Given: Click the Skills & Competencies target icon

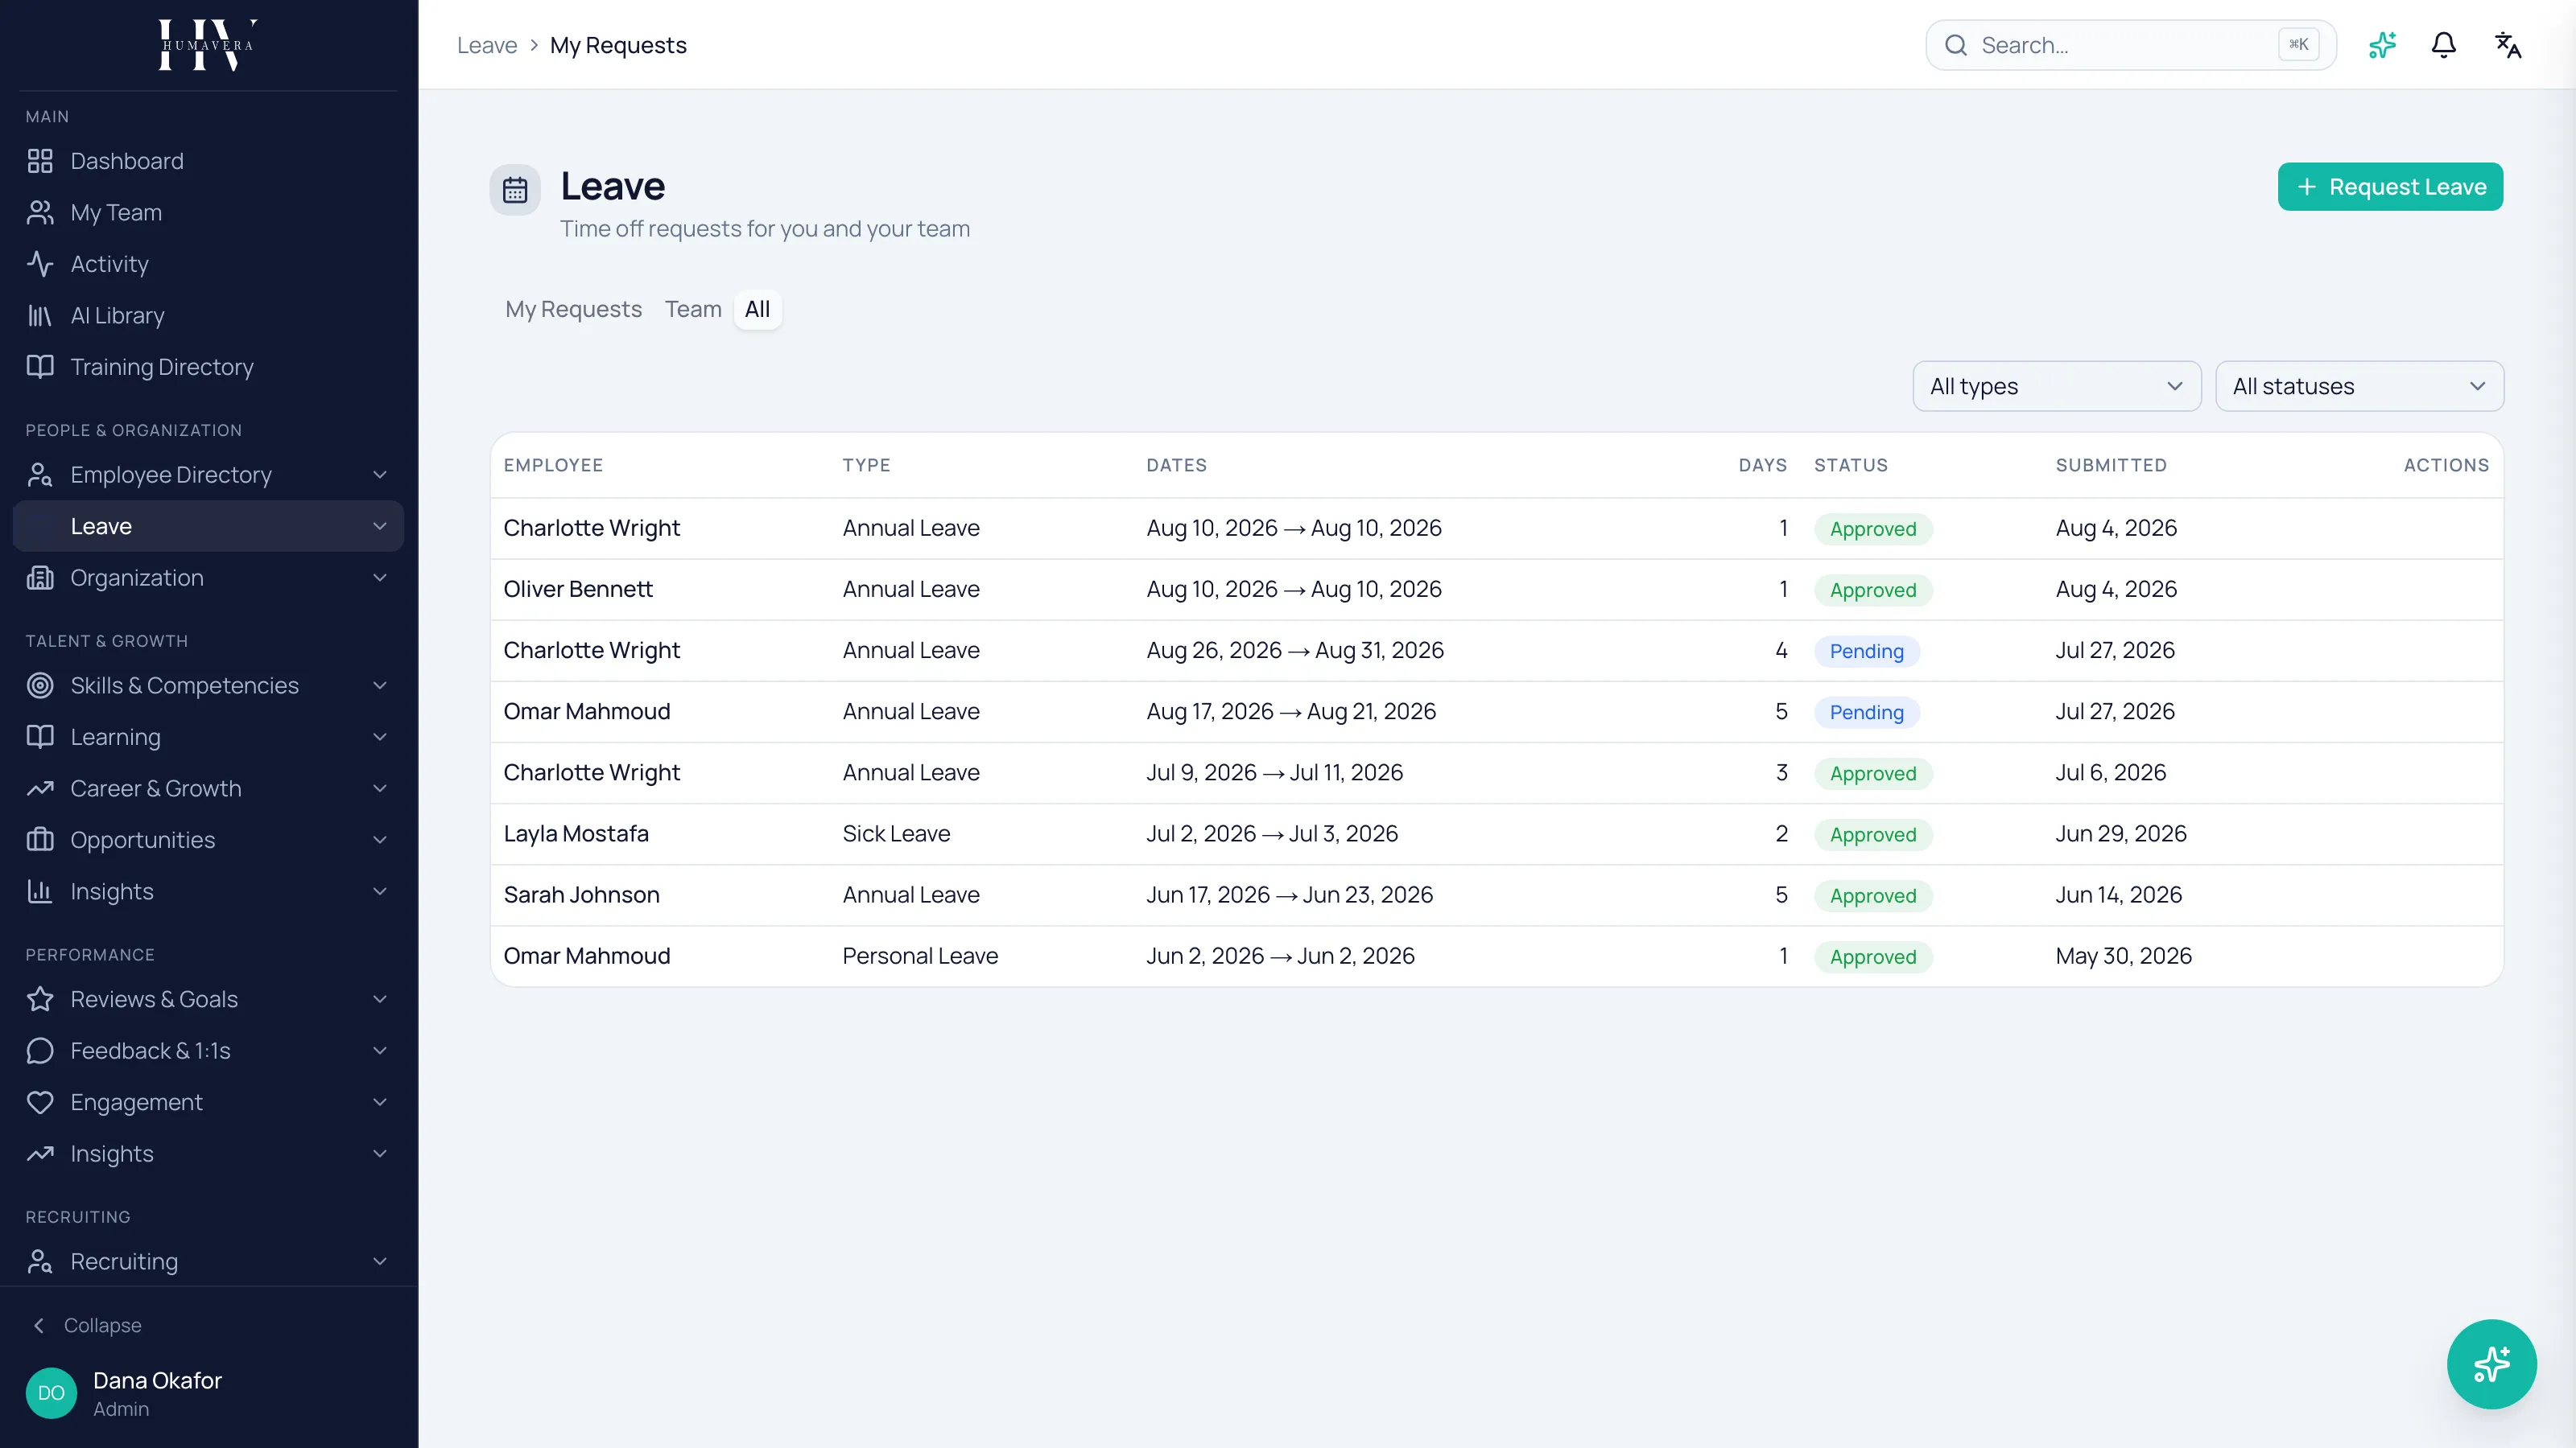Looking at the screenshot, I should click(x=40, y=685).
